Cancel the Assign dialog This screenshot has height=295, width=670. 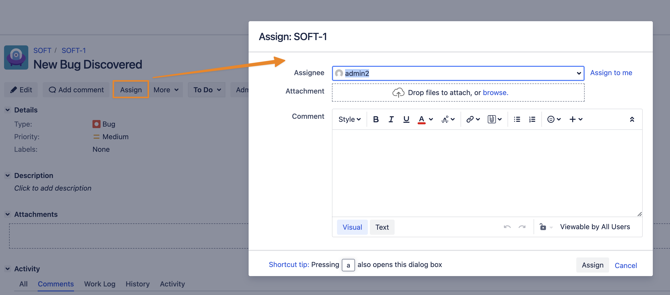626,265
